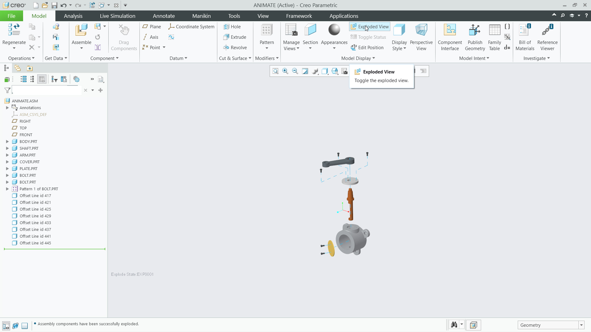
Task: Click the Appearances sphere icon
Action: (x=334, y=30)
